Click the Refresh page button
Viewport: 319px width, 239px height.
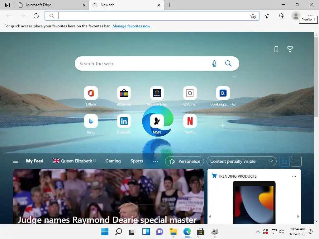36,16
